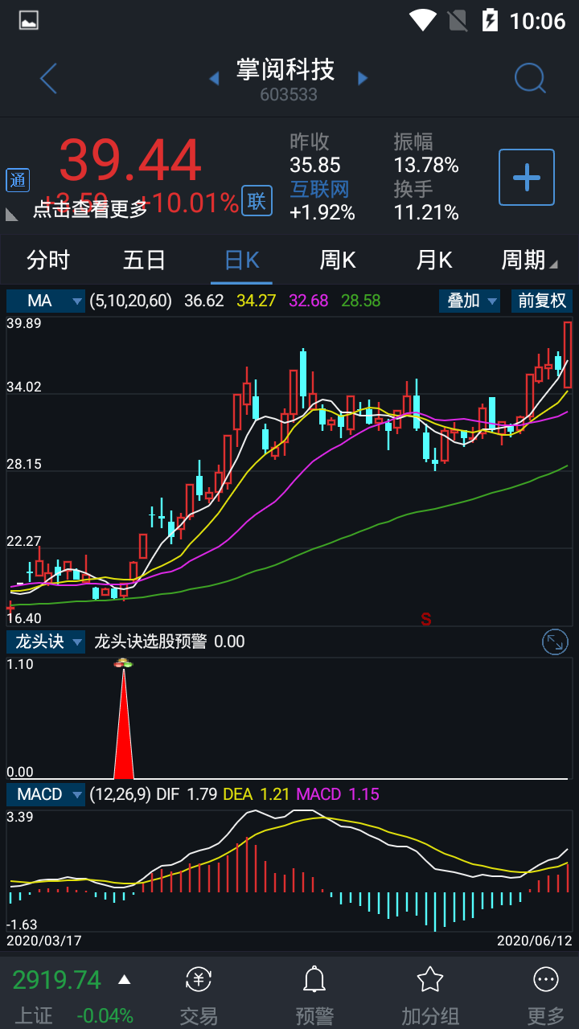Expand index ticker with up triangle
The image size is (579, 1029).
[x=124, y=979]
